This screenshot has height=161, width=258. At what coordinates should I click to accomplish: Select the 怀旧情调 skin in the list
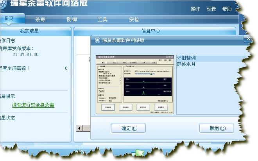point(211,58)
